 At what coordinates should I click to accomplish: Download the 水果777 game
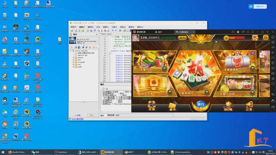click(x=165, y=68)
